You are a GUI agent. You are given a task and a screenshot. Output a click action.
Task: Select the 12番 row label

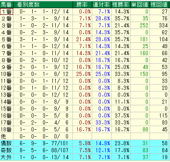[x=7, y=88]
